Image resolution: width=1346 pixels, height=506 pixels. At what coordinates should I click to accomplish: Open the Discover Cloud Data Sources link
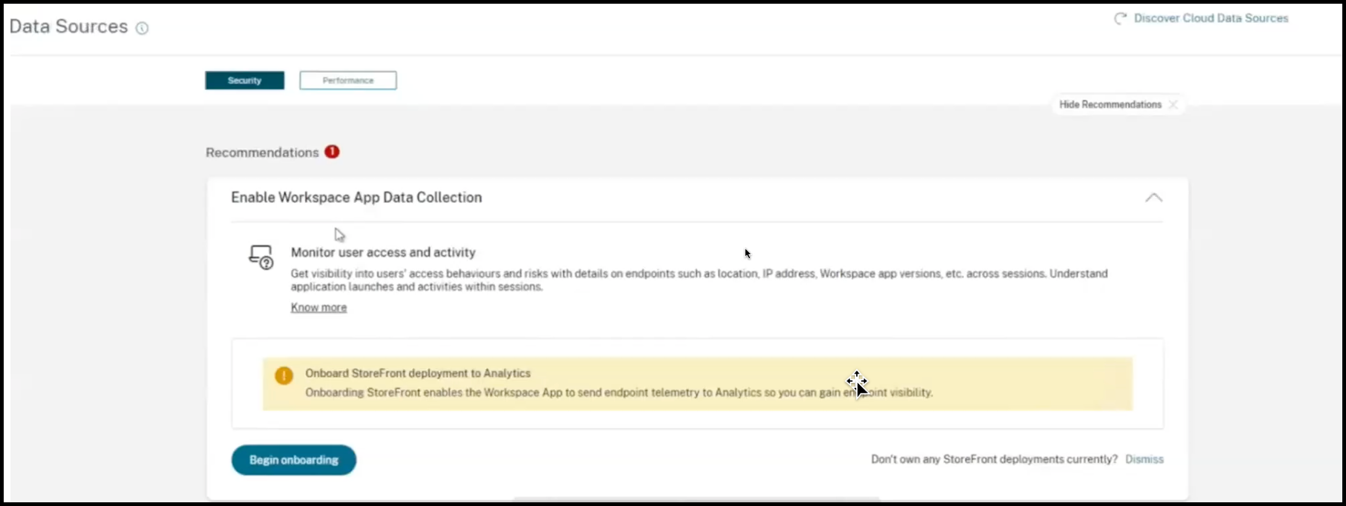point(1210,19)
